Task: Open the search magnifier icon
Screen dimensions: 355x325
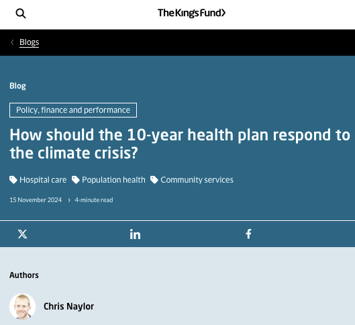Action: pyautogui.click(x=21, y=13)
